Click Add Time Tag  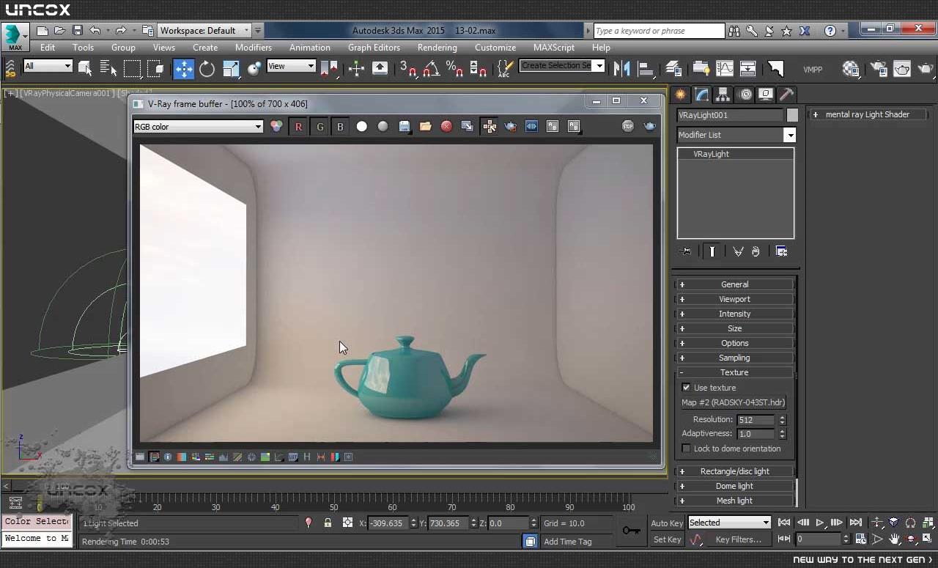(568, 542)
